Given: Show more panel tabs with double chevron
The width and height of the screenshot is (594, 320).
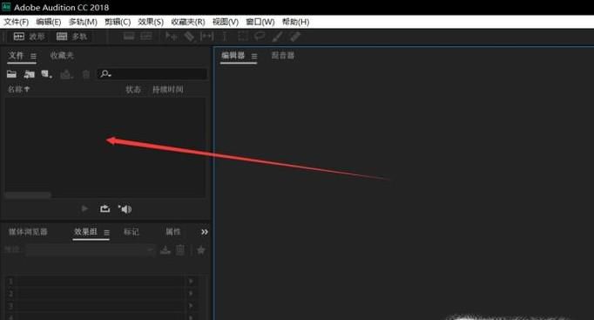Looking at the screenshot, I should 205,232.
